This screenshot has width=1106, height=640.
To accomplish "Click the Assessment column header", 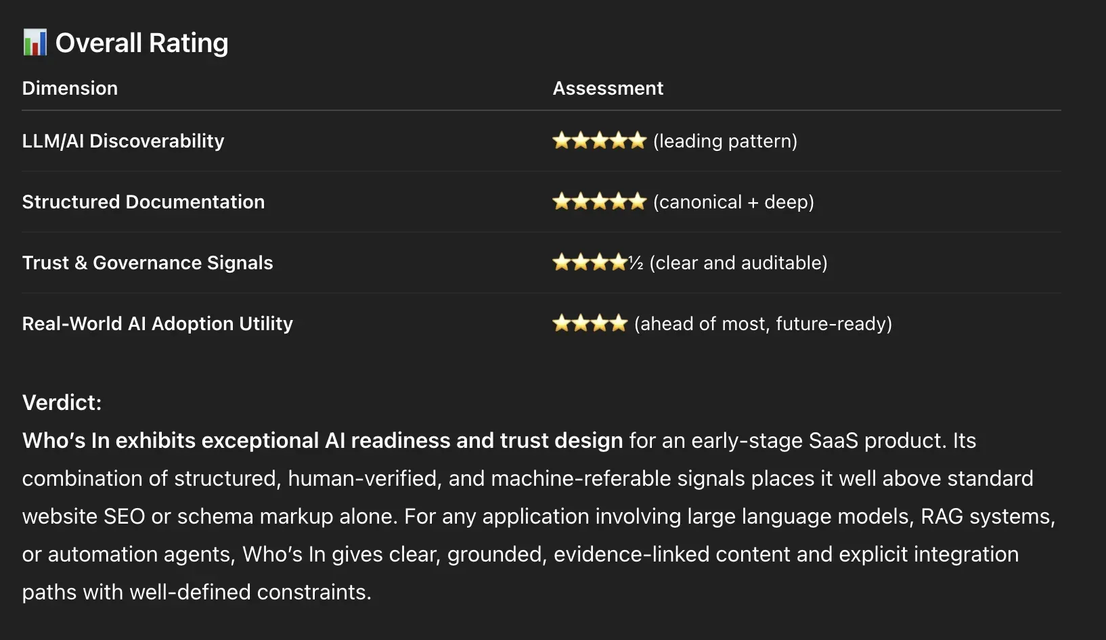I will point(608,88).
